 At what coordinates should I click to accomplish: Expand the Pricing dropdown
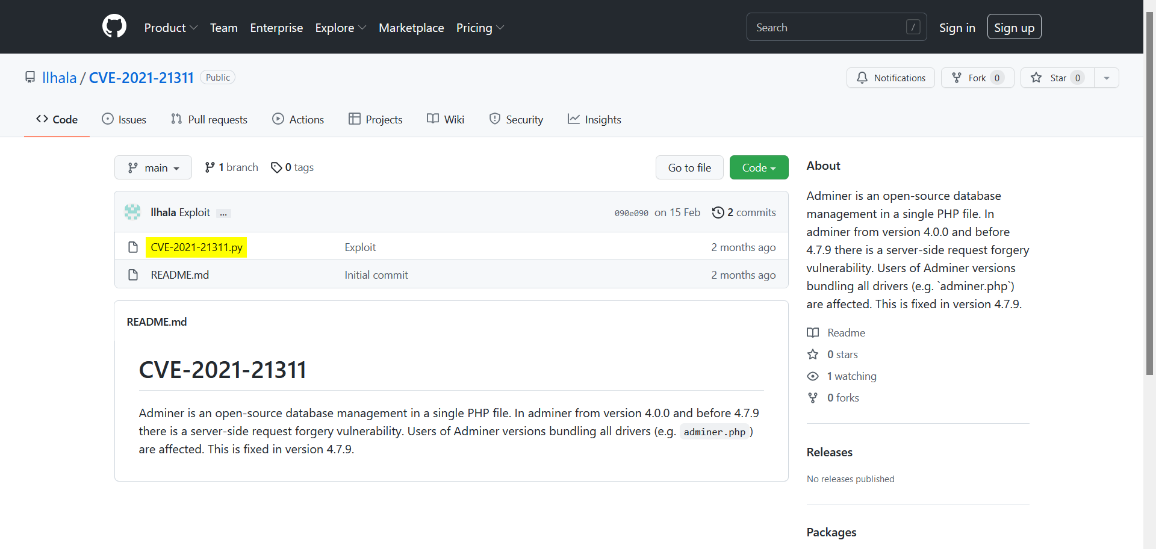[x=480, y=28]
